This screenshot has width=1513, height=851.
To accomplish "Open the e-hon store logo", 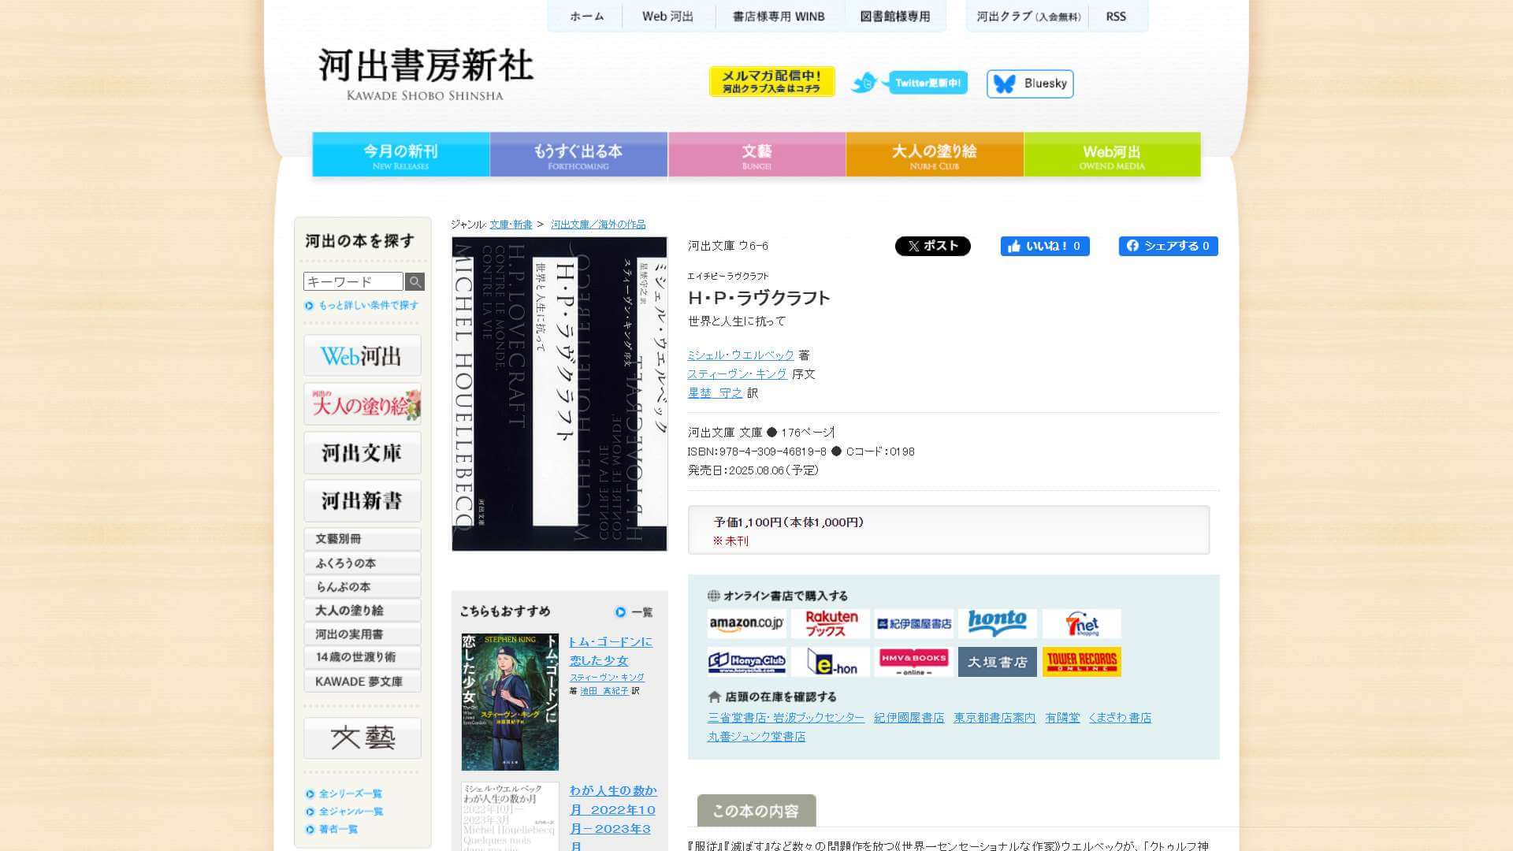I will click(831, 662).
